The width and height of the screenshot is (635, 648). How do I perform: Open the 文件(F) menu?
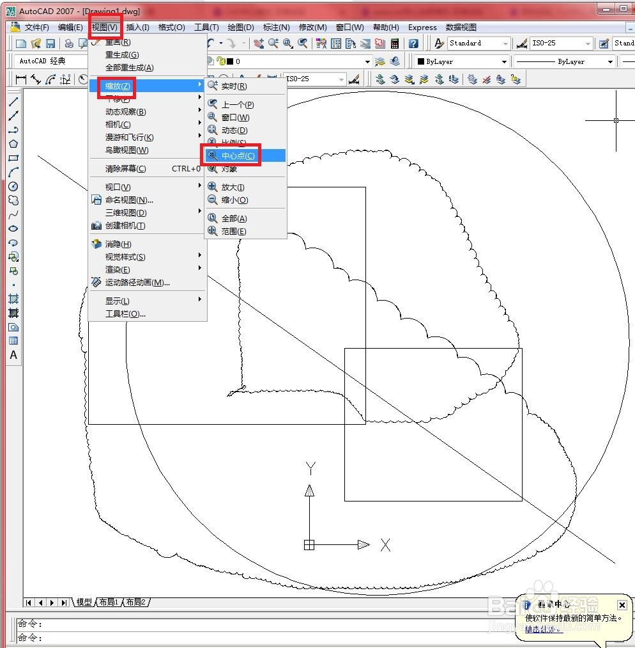[36, 28]
